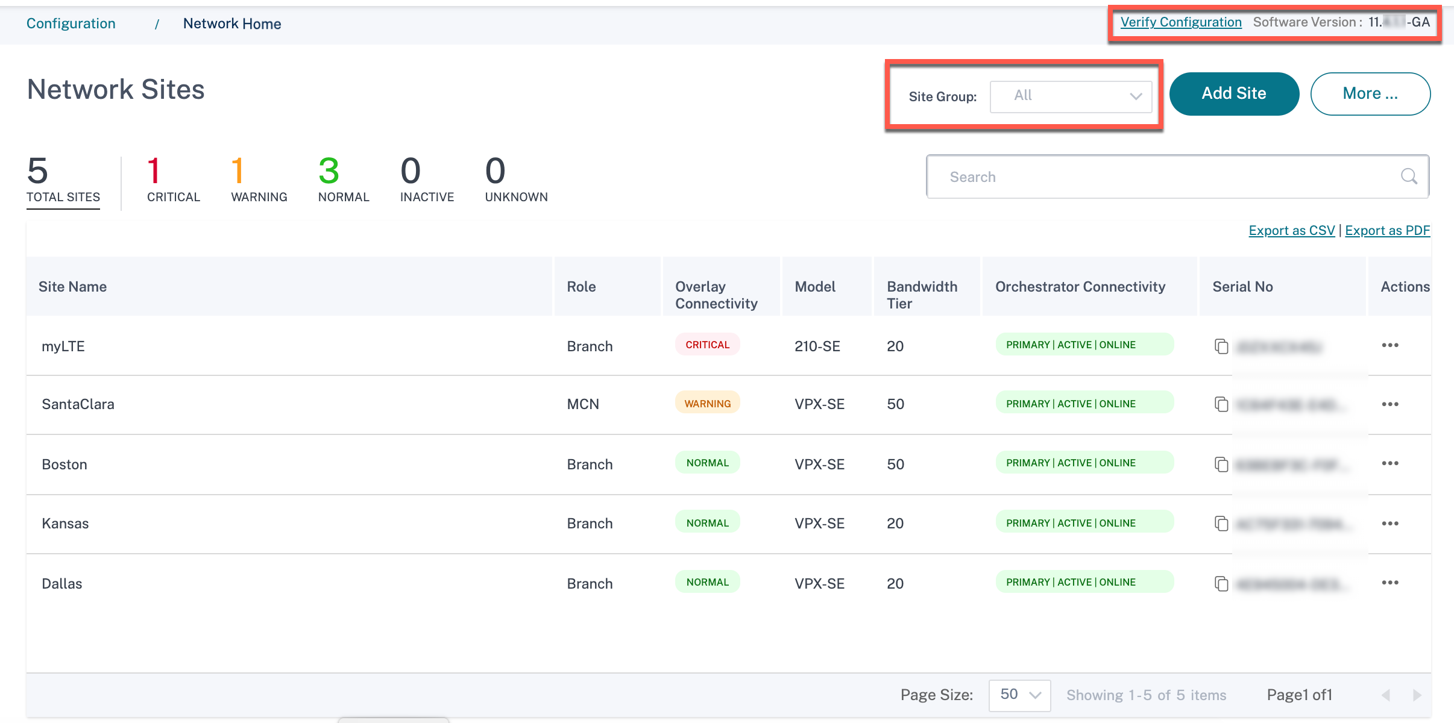The image size is (1454, 723).
Task: Click WARNING badge in SantaClara row
Action: (708, 404)
